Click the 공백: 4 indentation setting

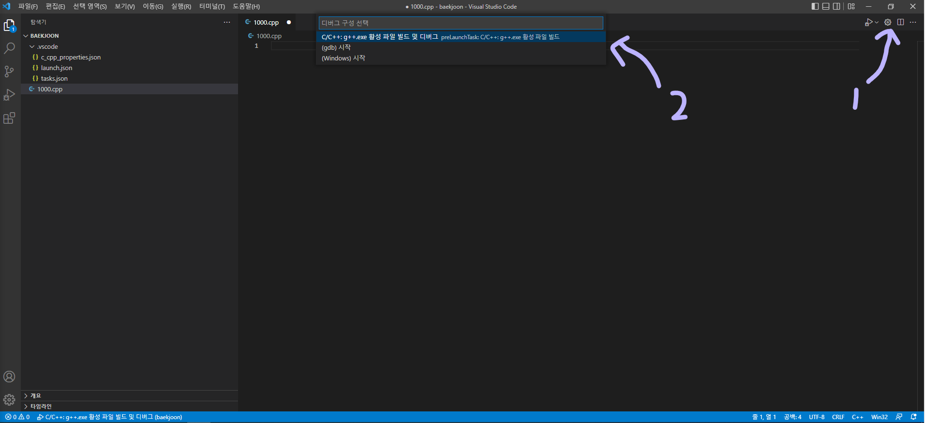pos(792,417)
